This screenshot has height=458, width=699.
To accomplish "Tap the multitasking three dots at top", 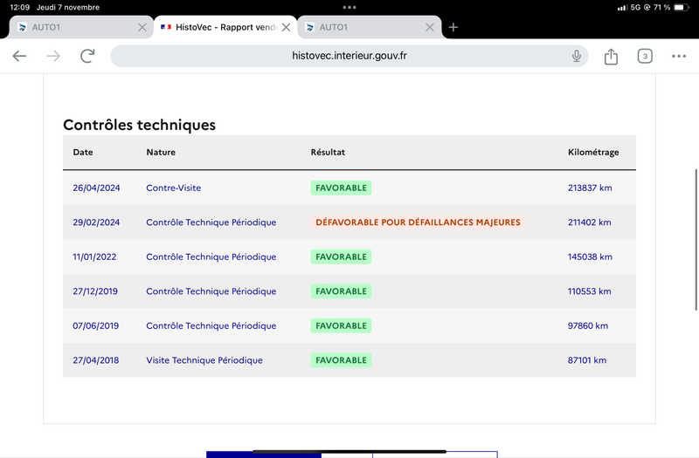I will point(349,7).
